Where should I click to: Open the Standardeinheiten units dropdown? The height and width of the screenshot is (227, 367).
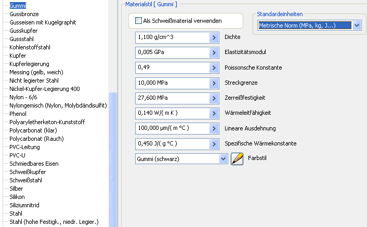pyautogui.click(x=356, y=25)
